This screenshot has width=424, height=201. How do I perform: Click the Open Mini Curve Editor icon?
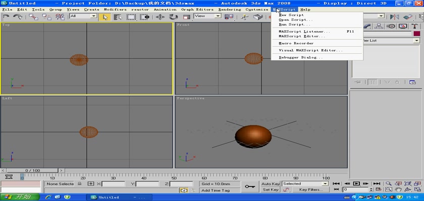9,177
